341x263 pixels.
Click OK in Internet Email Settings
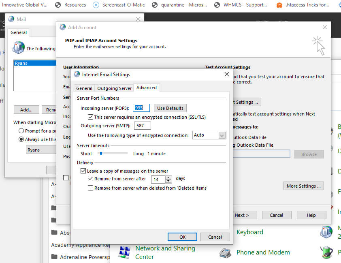[x=182, y=237]
